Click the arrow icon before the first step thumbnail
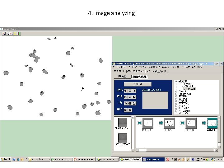This screenshot has width=224, height=168. (139, 123)
